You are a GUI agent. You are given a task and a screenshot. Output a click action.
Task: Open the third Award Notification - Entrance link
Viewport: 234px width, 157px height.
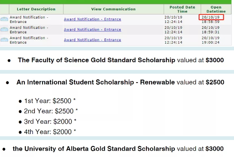point(92,40)
